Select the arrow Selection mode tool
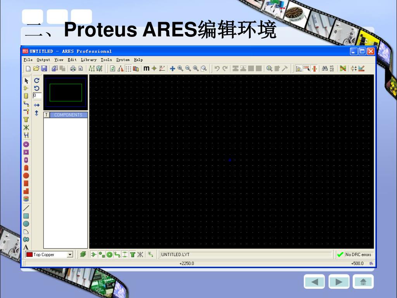 click(26, 81)
